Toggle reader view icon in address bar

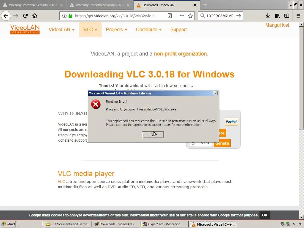click(x=170, y=16)
